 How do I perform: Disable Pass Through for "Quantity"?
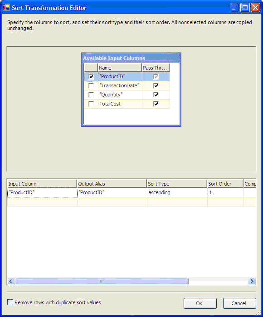click(x=156, y=95)
